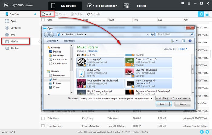Screen dimensions: 212x135
Task: Click the Syncios logo icon
Action: click(6, 5)
